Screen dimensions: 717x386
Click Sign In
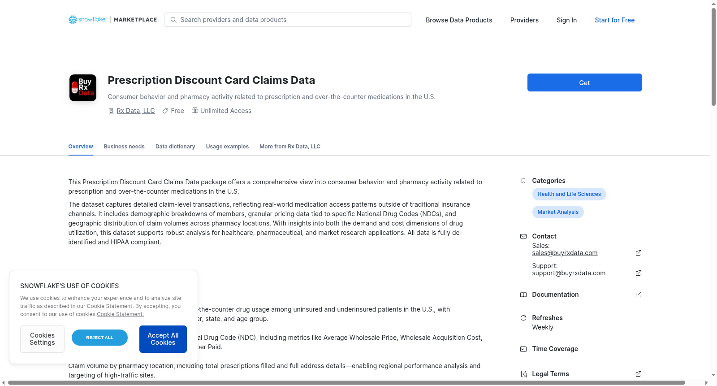click(566, 20)
